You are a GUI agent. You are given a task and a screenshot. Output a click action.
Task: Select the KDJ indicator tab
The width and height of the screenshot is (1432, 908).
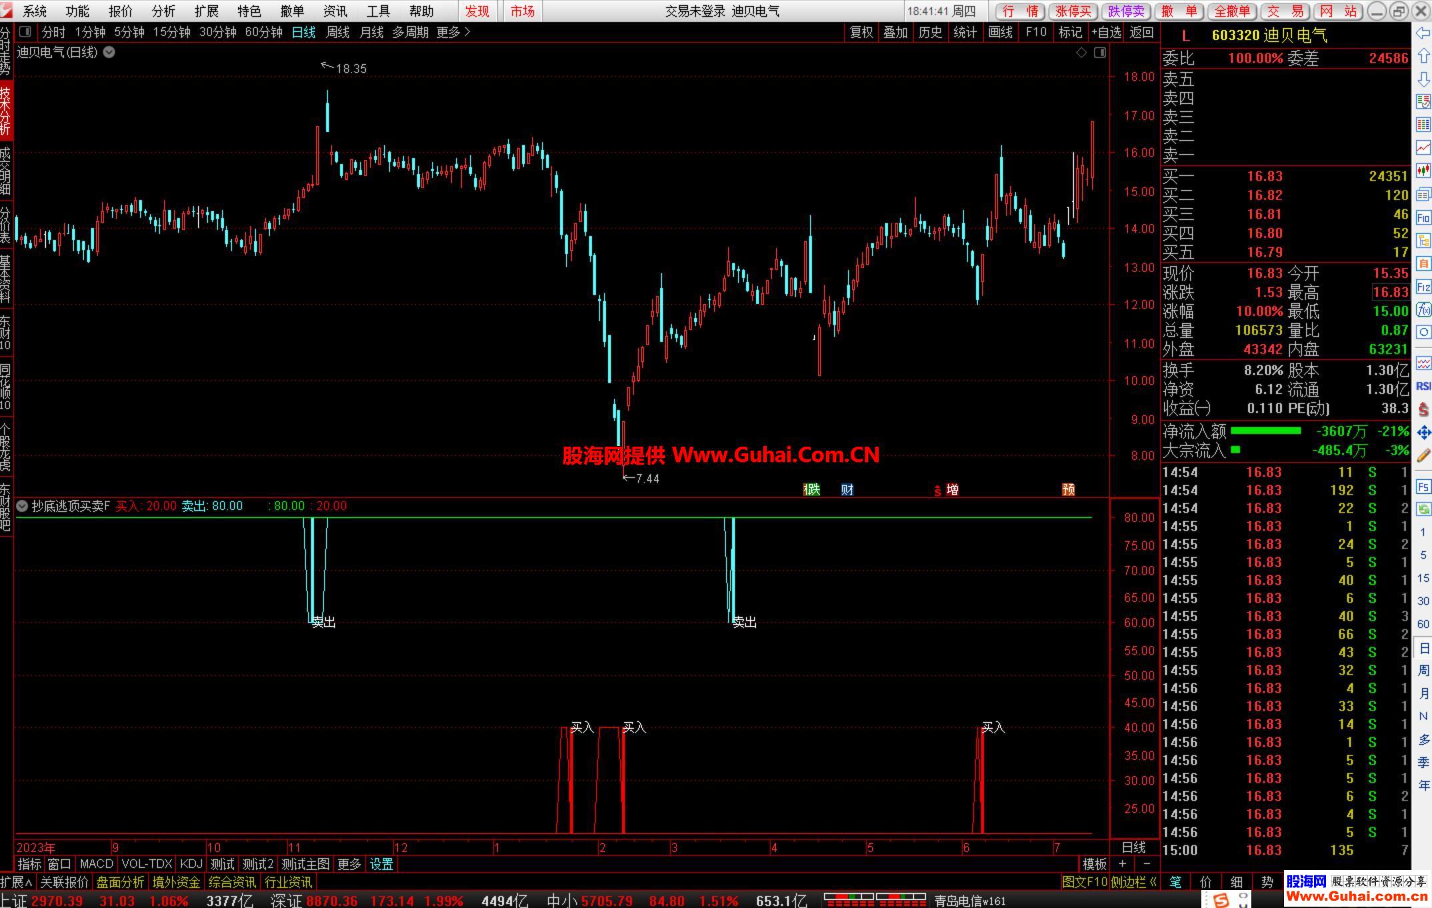(x=191, y=864)
